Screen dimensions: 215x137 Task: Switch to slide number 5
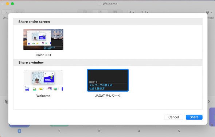[179, 131]
